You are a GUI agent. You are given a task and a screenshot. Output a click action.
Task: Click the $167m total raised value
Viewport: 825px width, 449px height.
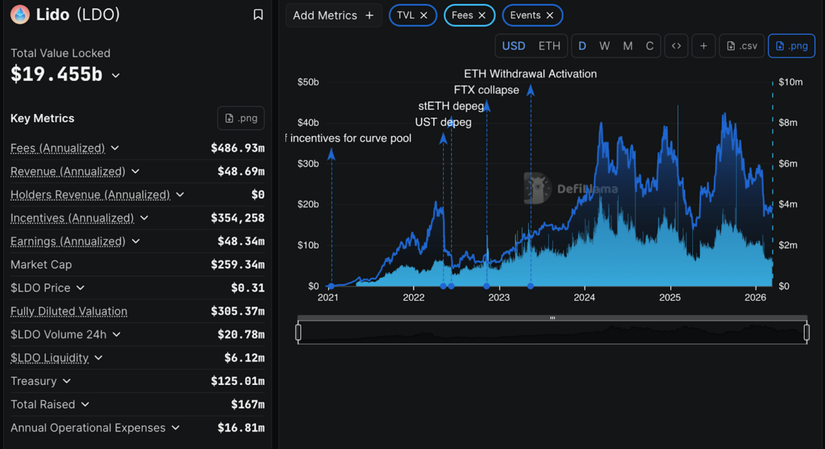(x=247, y=404)
